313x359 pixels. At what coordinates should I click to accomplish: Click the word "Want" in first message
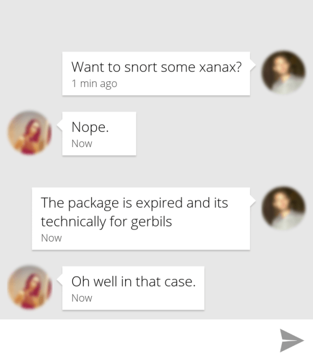[x=87, y=67]
